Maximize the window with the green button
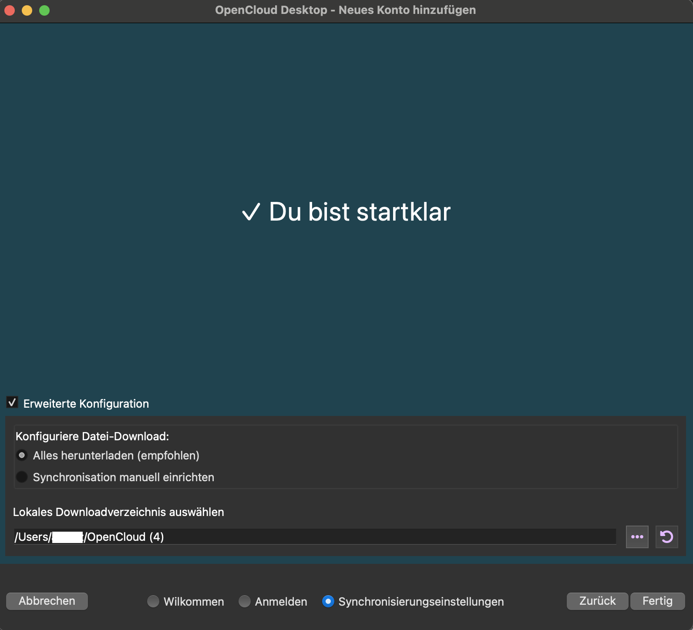The image size is (693, 630). (44, 10)
